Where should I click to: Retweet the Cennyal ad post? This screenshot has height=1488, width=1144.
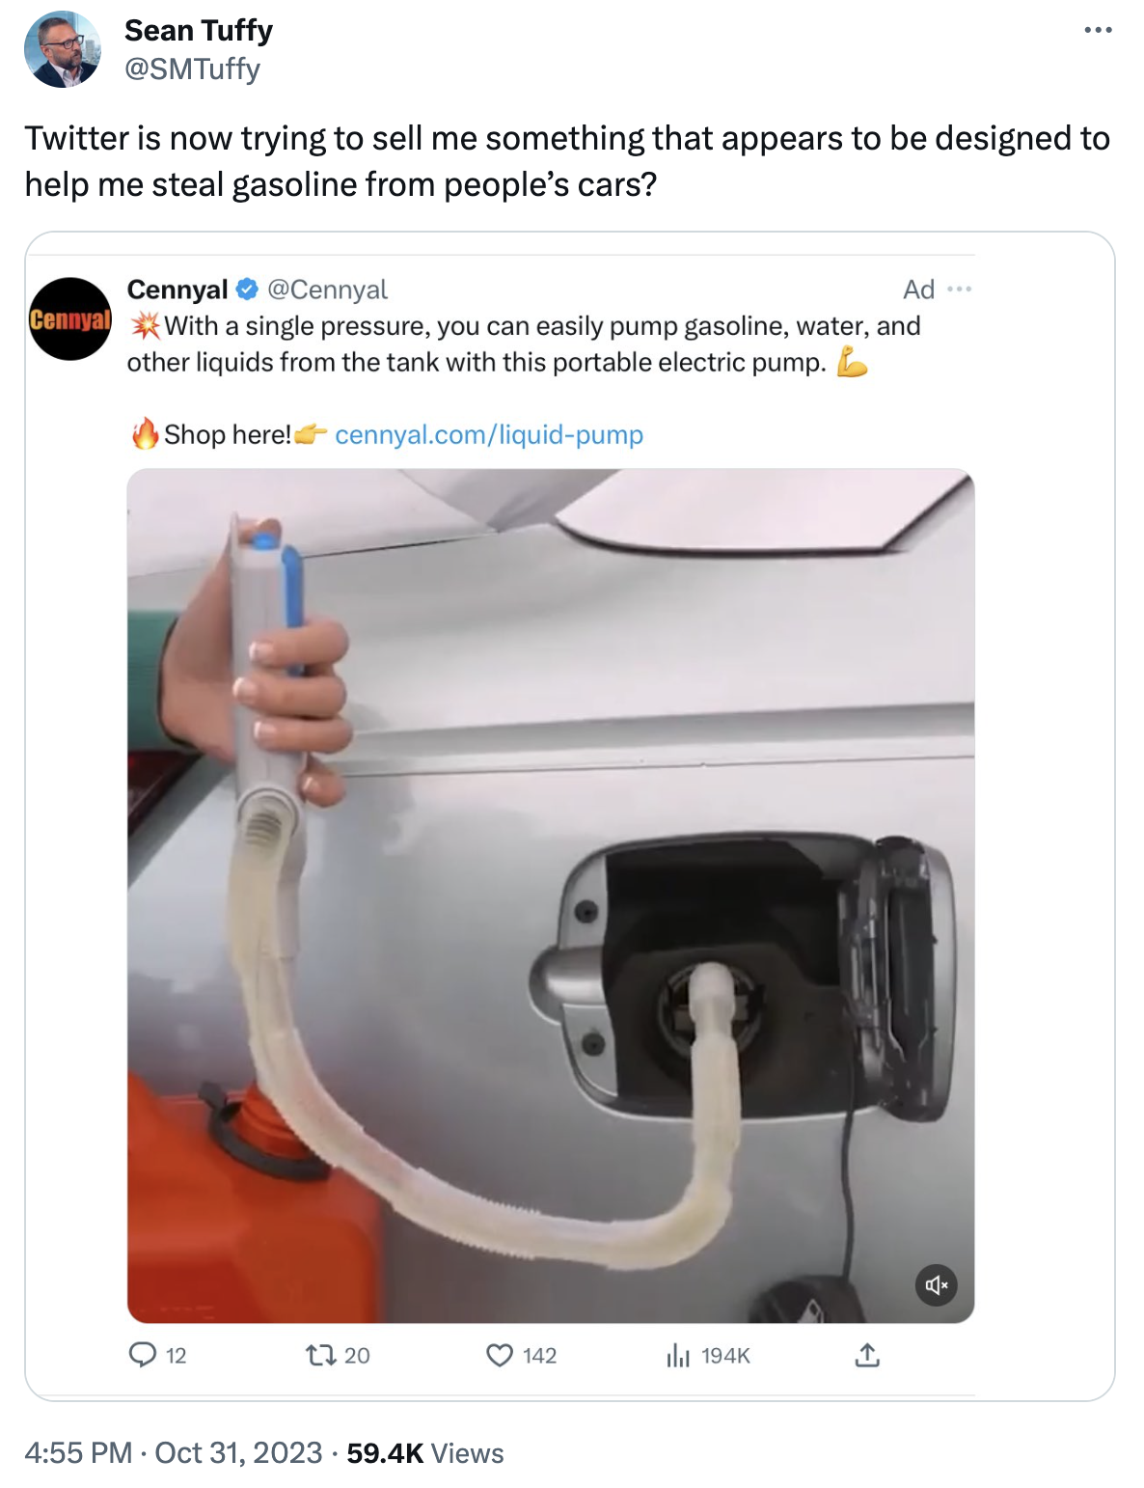[320, 1356]
